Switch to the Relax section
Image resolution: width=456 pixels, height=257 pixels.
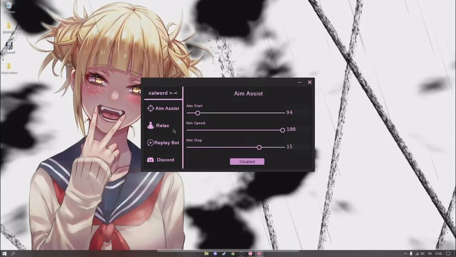159,125
